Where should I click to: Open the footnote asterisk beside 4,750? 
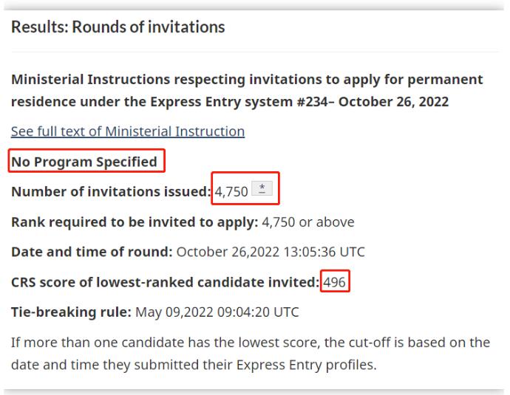click(262, 188)
